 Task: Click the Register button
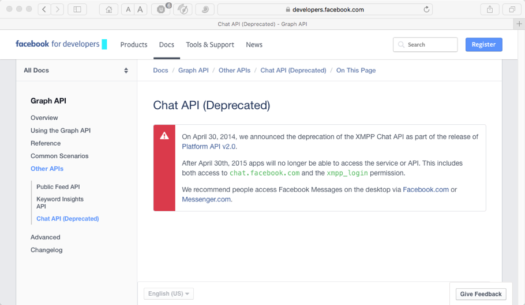483,44
